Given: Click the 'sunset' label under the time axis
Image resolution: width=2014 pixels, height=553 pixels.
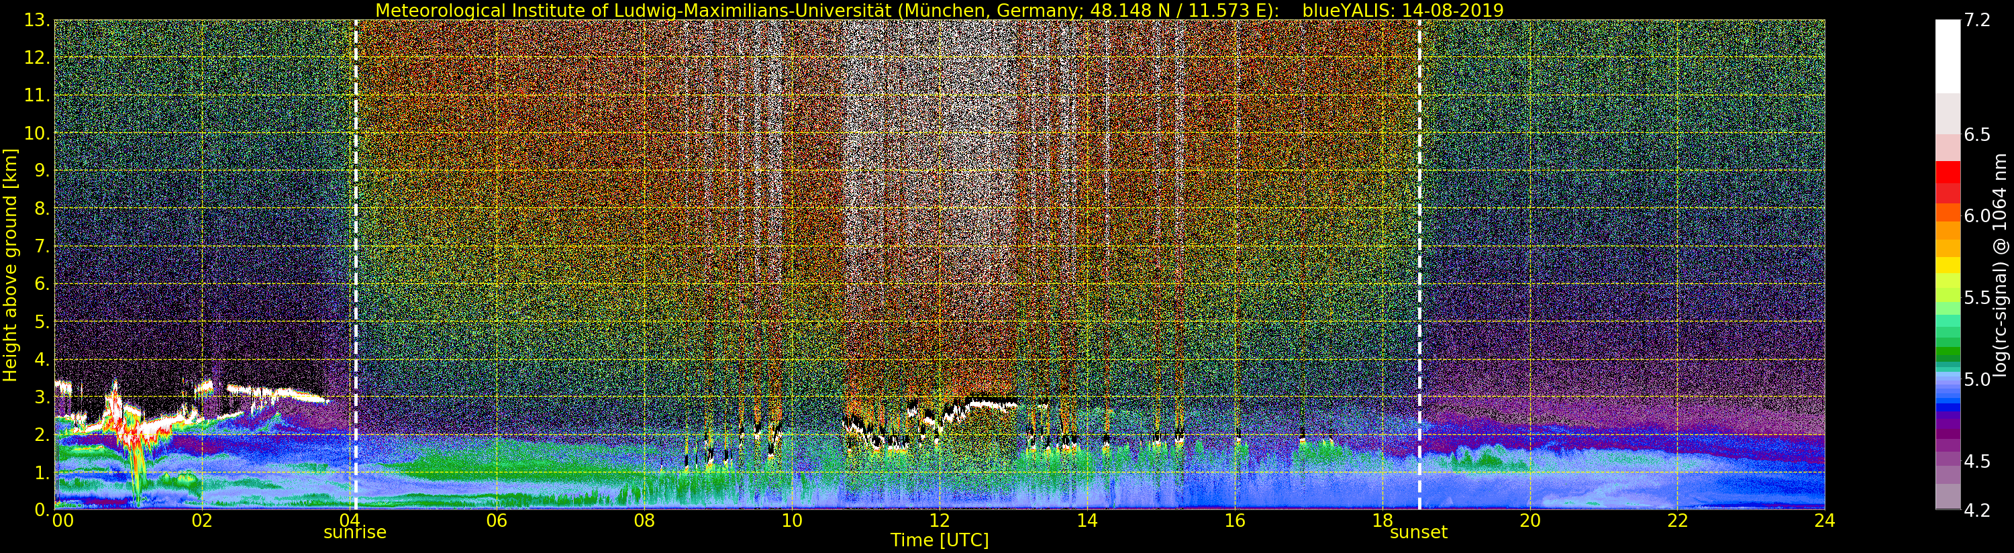Looking at the screenshot, I should tap(1418, 532).
